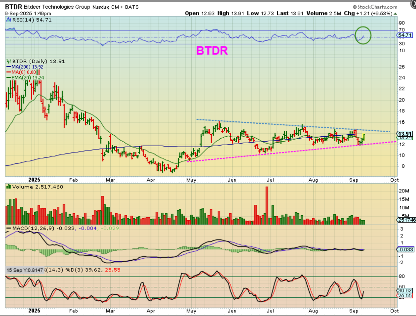This screenshot has width=416, height=316.
Task: Click the 'BTDR (Daily) 13.91' legend text
Action: click(x=39, y=61)
